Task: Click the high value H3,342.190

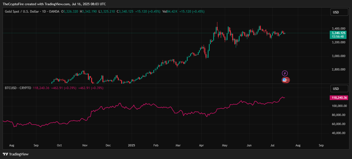Action: point(88,12)
